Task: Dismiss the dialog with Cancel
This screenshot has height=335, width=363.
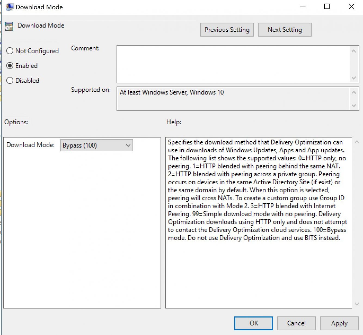Action: [x=296, y=323]
